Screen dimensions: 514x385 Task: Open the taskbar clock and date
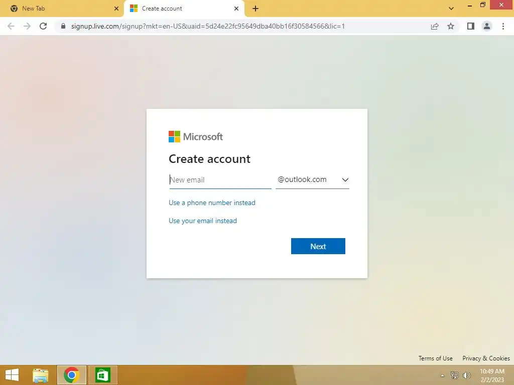[x=492, y=375]
